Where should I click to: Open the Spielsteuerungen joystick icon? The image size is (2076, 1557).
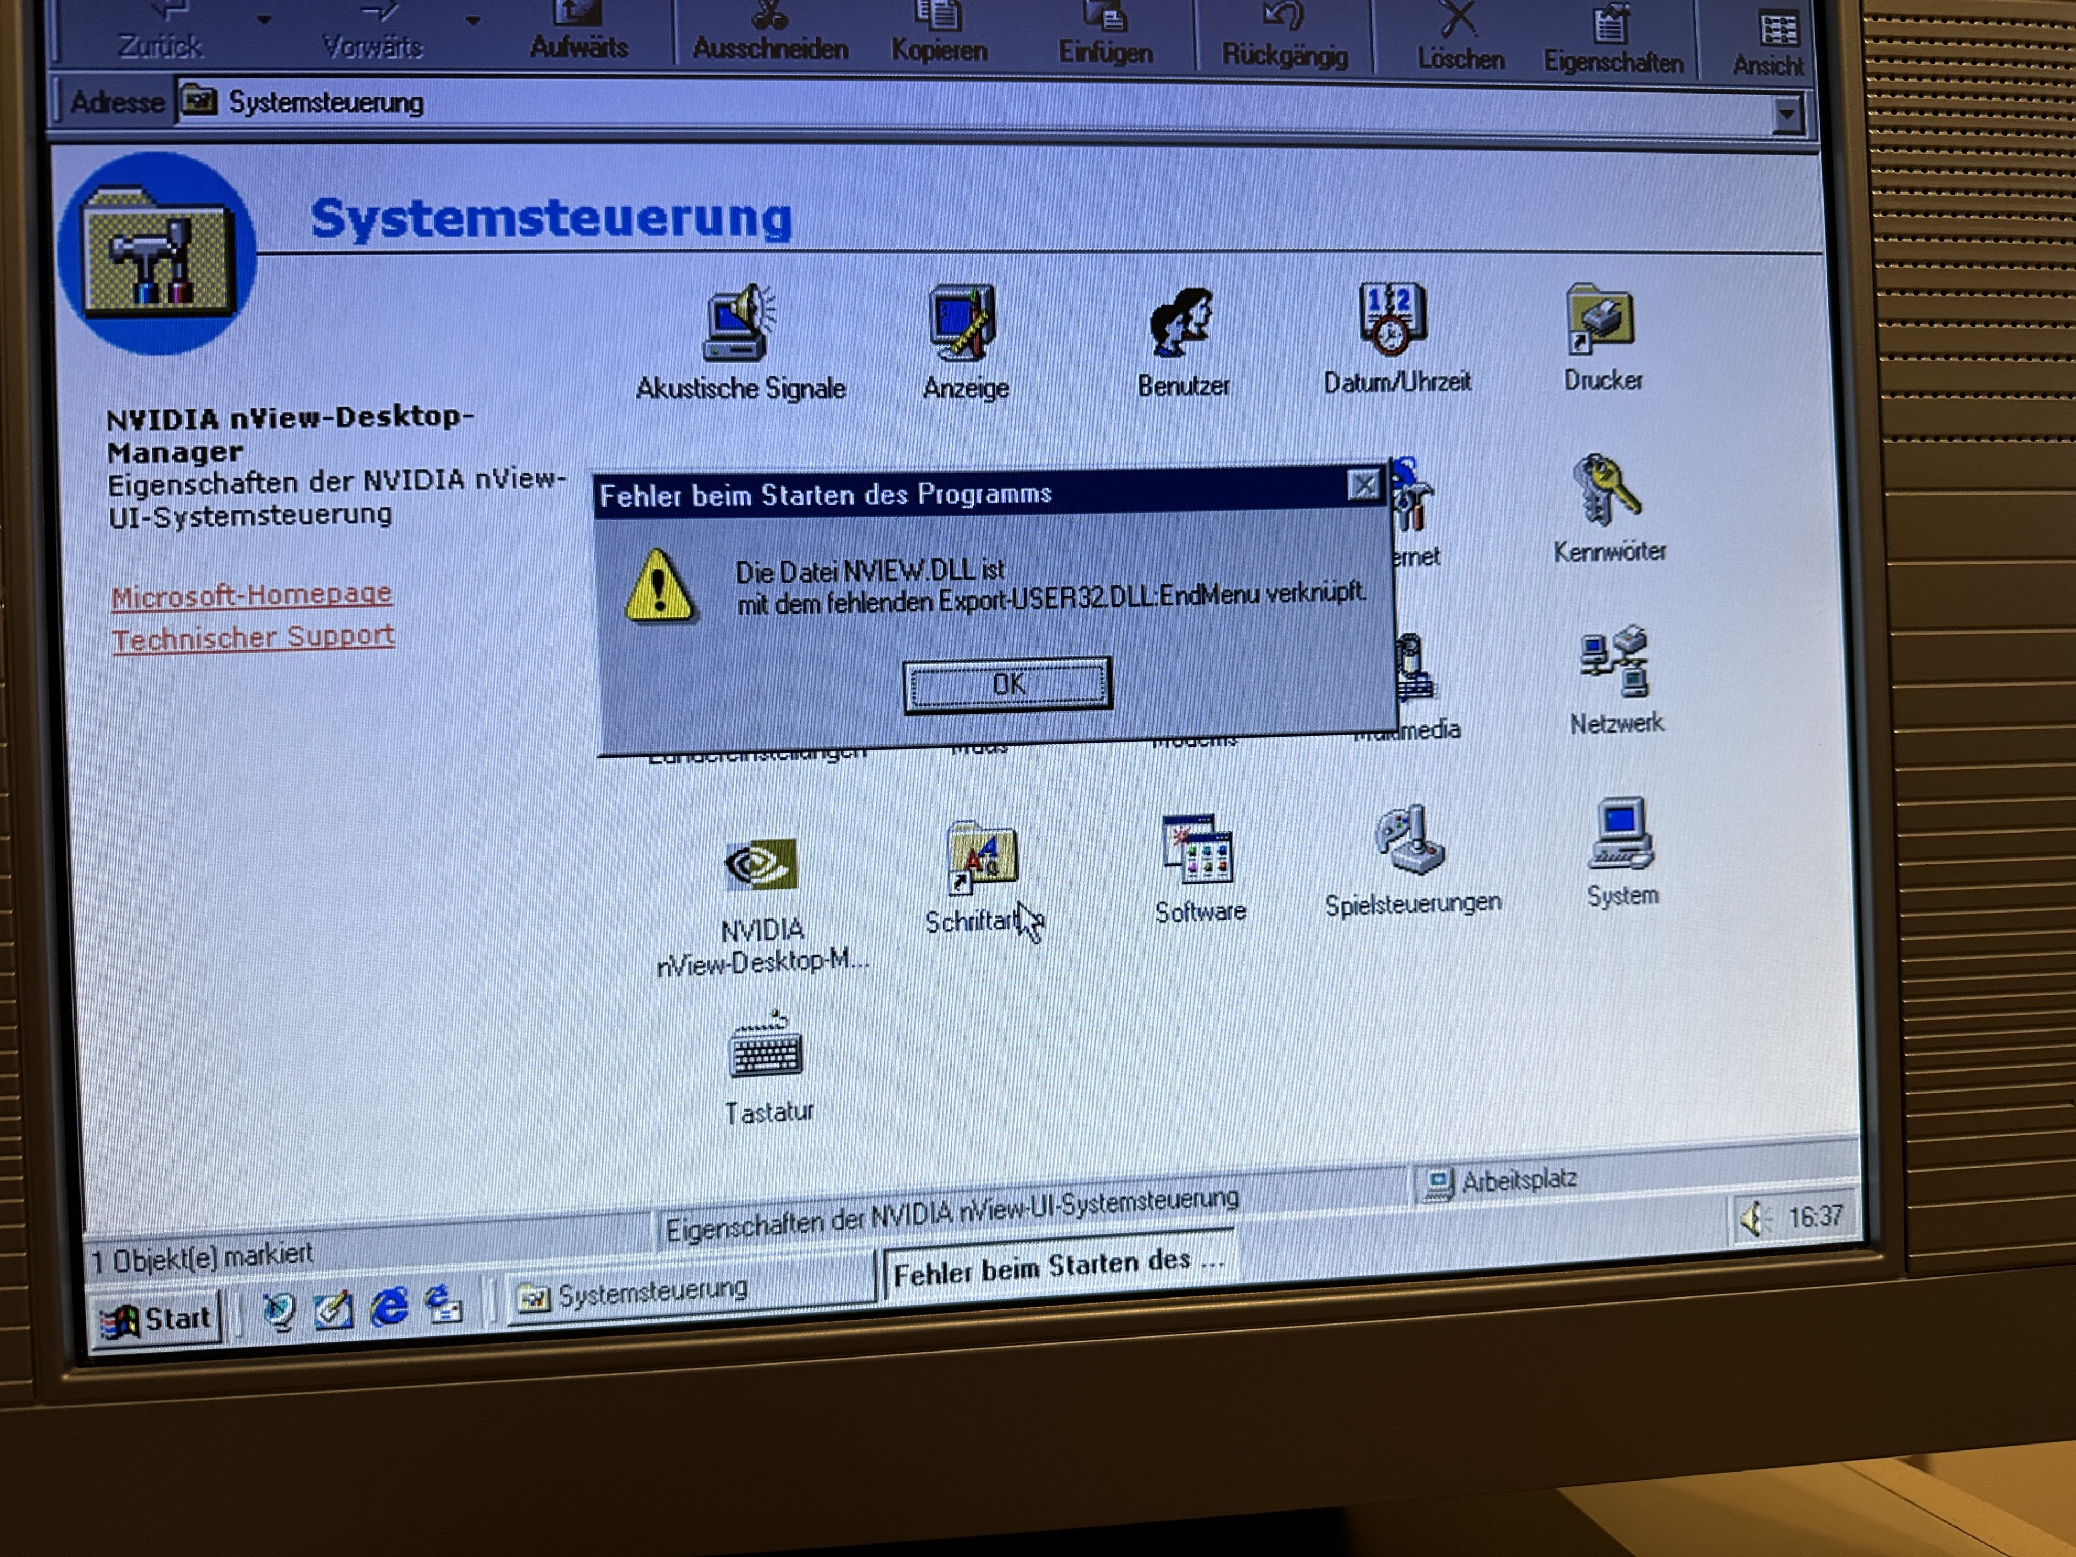[x=1409, y=840]
